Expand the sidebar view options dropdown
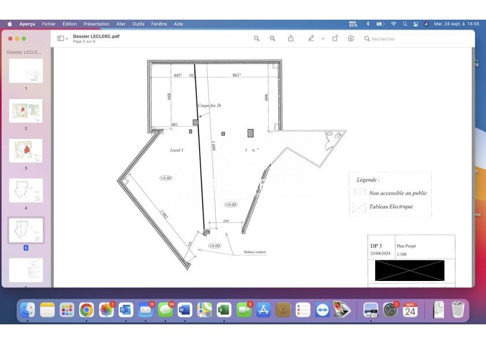The image size is (486, 344). coord(63,39)
